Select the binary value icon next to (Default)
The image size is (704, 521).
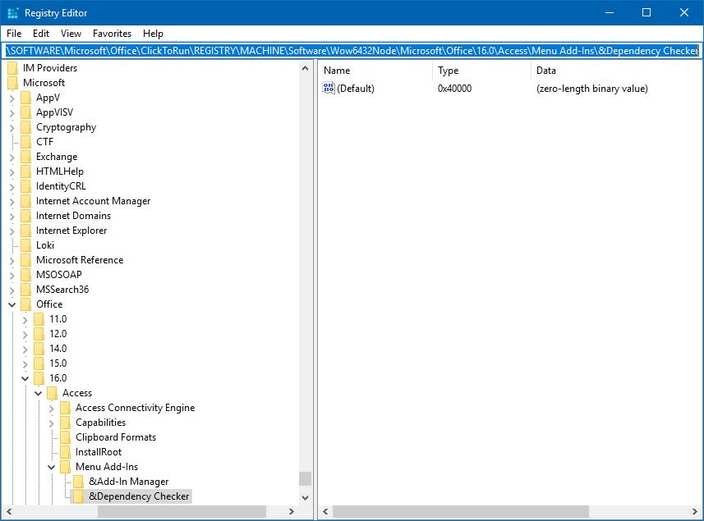[x=329, y=88]
